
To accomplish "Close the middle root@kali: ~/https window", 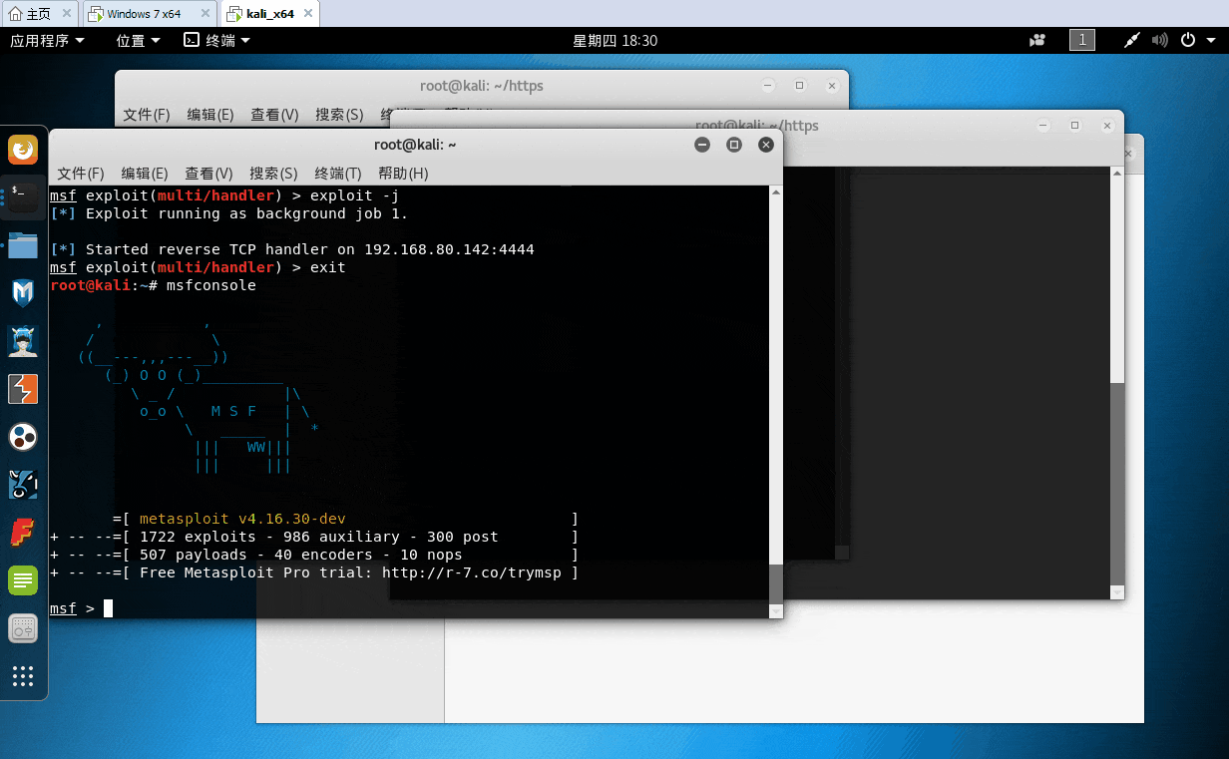I will (x=1107, y=126).
